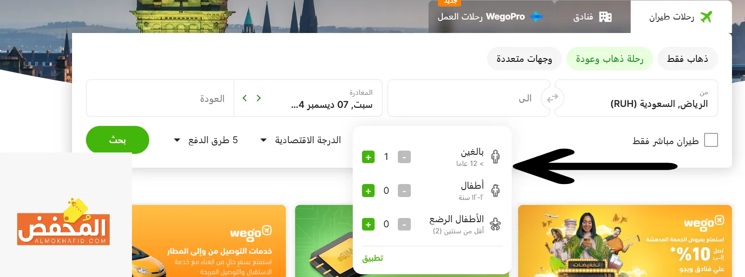Enable the طيران مباشر فقط checkbox

pos(711,140)
